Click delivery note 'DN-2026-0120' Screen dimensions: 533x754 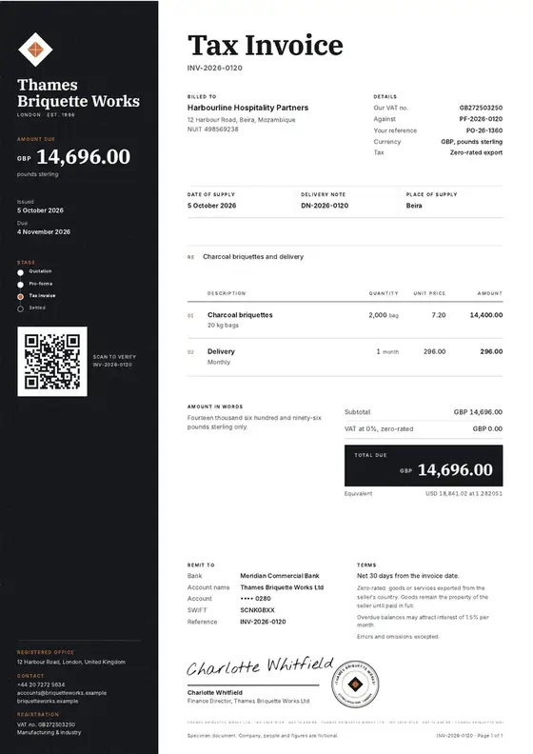325,206
